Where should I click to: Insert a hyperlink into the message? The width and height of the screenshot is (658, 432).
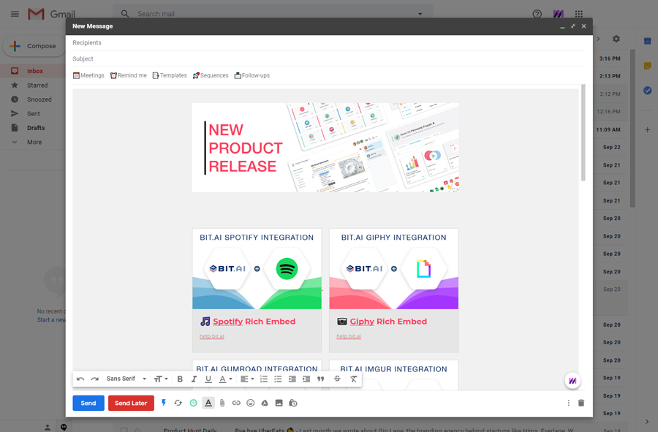pyautogui.click(x=235, y=403)
